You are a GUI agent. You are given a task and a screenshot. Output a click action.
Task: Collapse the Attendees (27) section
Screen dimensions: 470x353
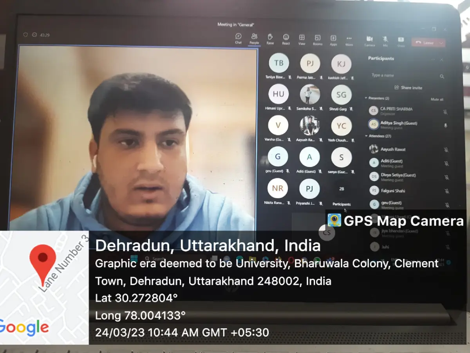366,136
